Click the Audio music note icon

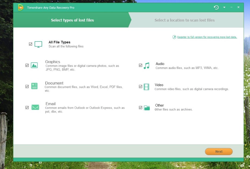pos(146,66)
